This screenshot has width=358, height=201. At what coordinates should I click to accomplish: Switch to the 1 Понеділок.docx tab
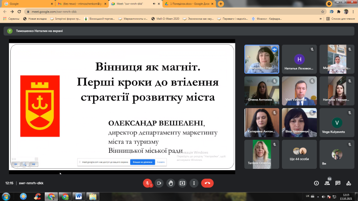189,4
